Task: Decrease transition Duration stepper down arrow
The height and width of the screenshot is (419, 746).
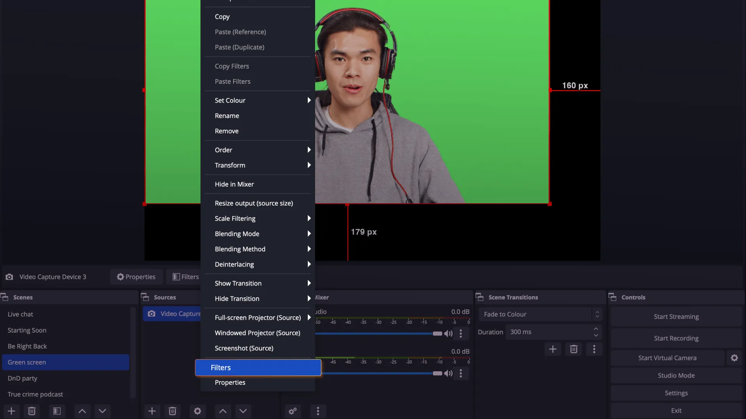Action: [596, 336]
